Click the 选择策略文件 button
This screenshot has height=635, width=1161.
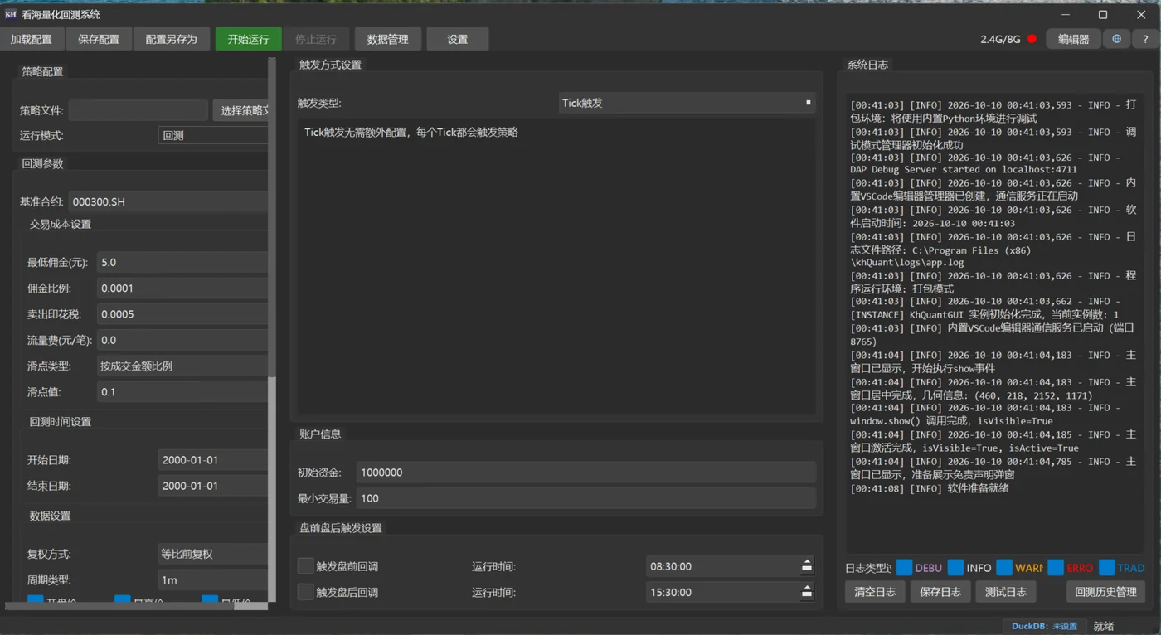pyautogui.click(x=240, y=110)
